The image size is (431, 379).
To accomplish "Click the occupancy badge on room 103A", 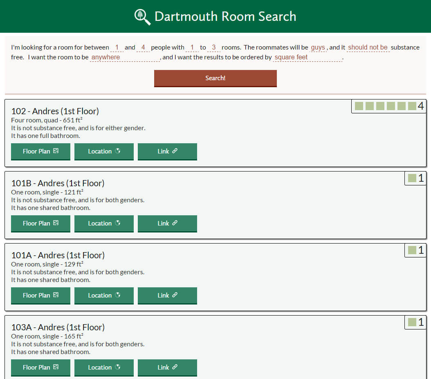I will click(415, 323).
